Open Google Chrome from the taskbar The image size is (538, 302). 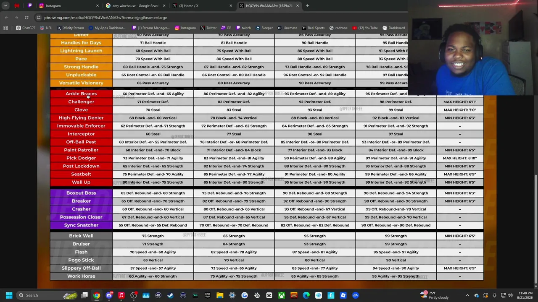[x=97, y=295]
